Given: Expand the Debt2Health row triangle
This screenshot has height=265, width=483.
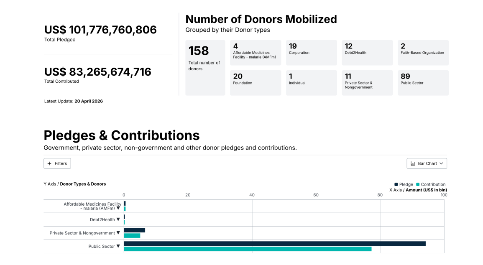Looking at the screenshot, I should click(x=118, y=219).
